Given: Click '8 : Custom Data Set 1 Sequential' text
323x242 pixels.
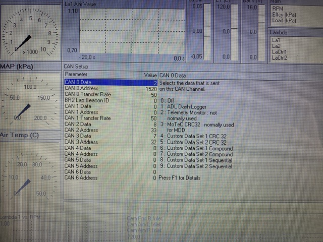Looking at the screenshot, I should tap(196, 160).
